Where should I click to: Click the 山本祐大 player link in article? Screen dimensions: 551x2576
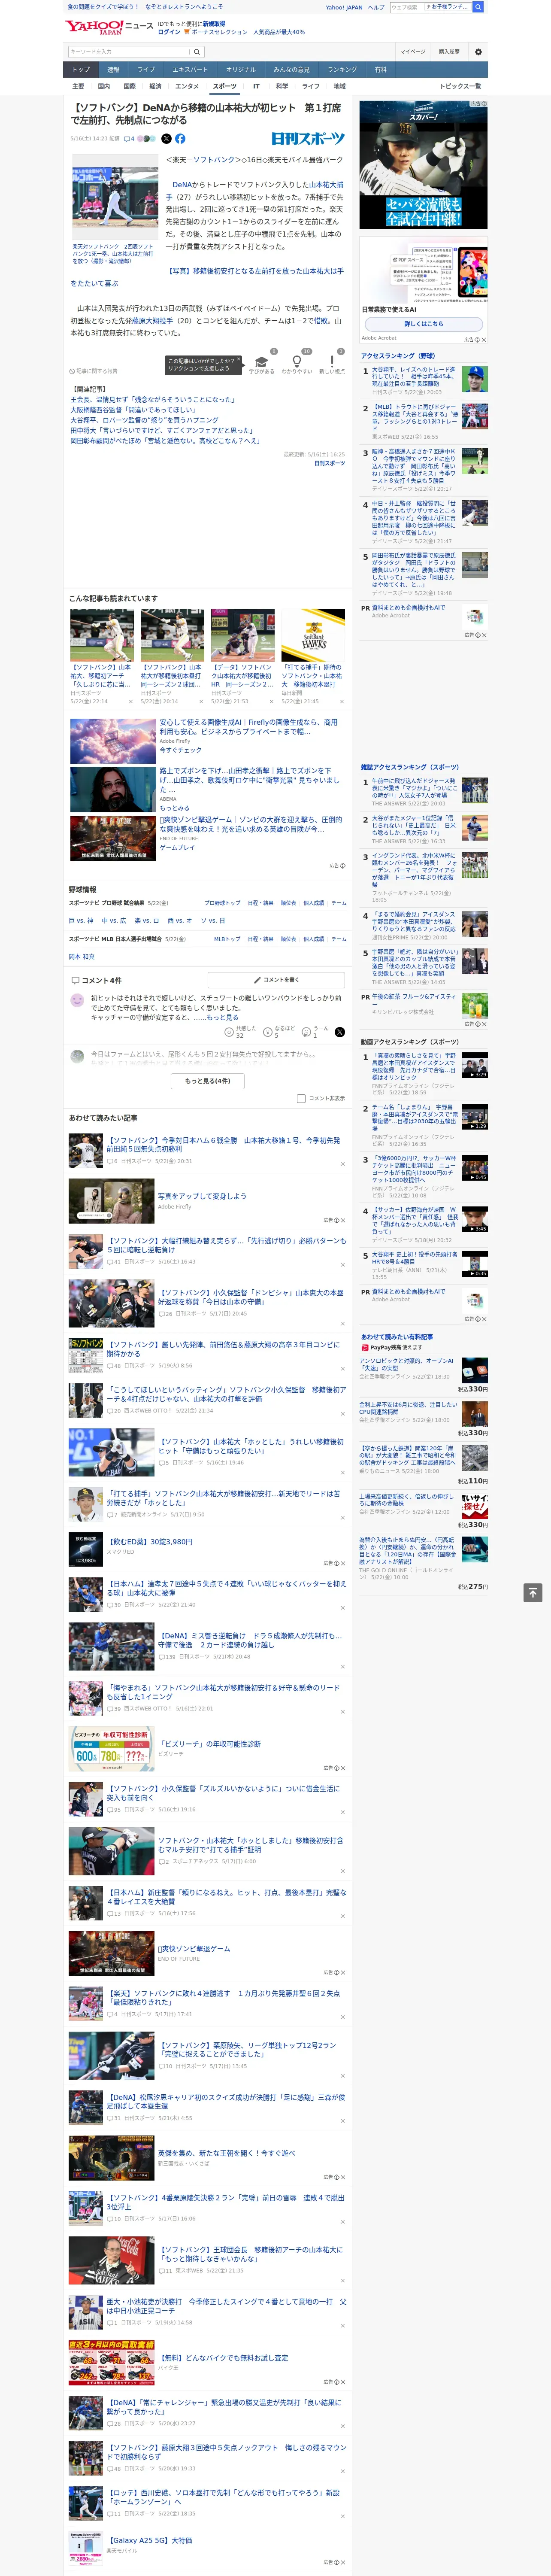point(326,184)
